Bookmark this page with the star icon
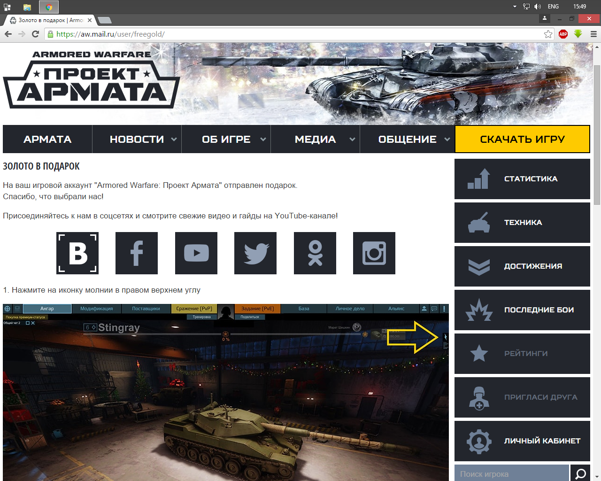 548,34
